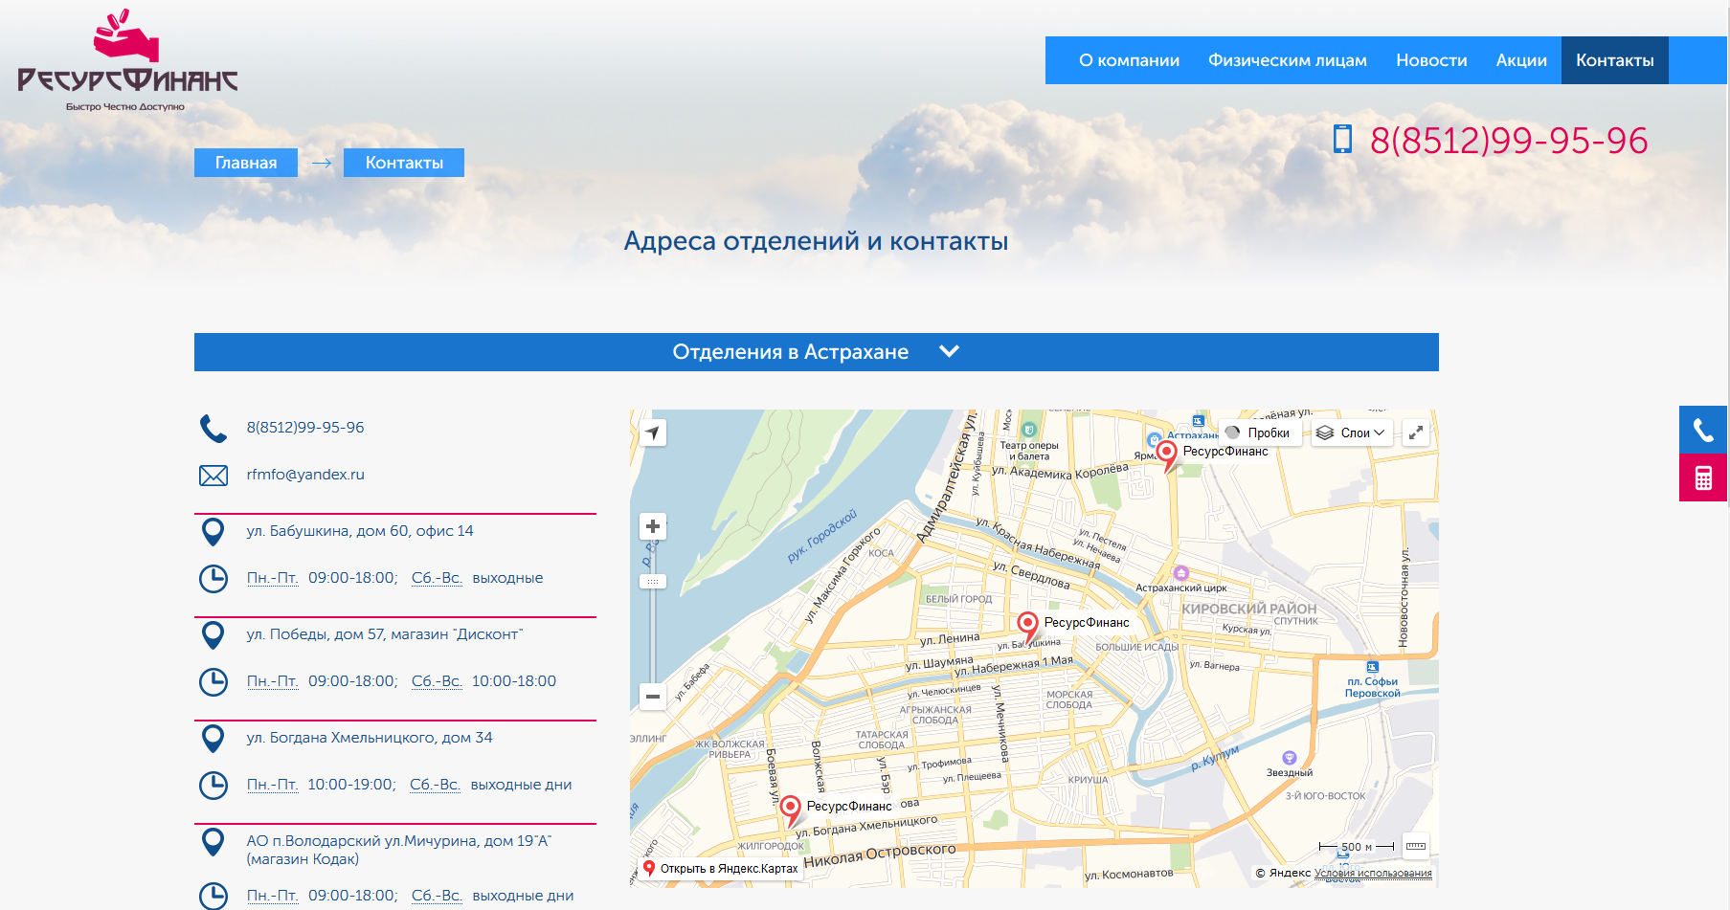Screen dimensions: 1730x910
Task: Open the О компании menu item
Action: [1129, 60]
